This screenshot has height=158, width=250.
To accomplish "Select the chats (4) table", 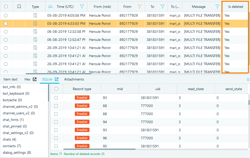I will tap(9, 139).
